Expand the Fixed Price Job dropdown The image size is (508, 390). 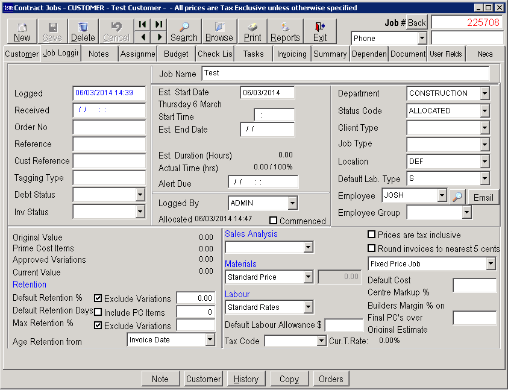tap(491, 264)
